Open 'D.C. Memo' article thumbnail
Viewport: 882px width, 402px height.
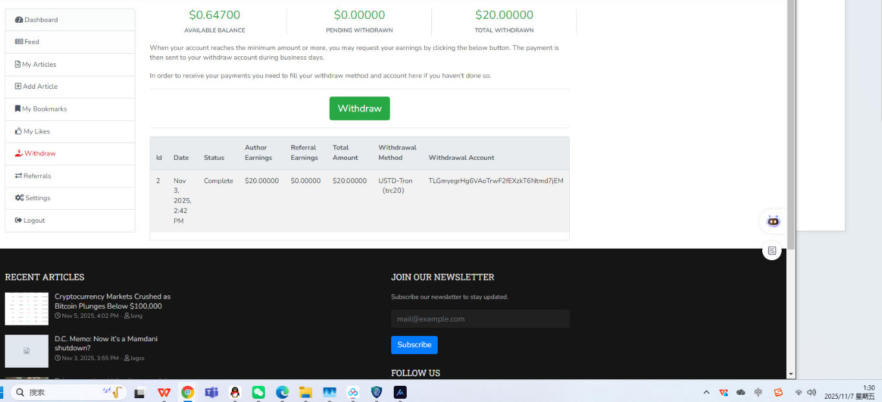point(27,351)
